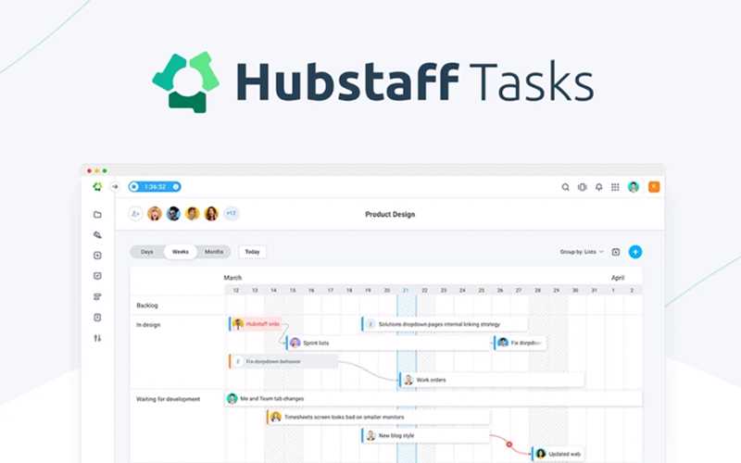Image resolution: width=741 pixels, height=463 pixels.
Task: Open the apps grid icon
Action: (615, 187)
